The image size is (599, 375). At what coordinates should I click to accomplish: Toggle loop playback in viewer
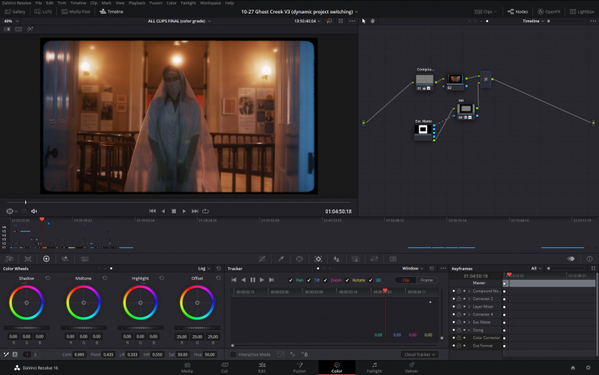click(205, 211)
